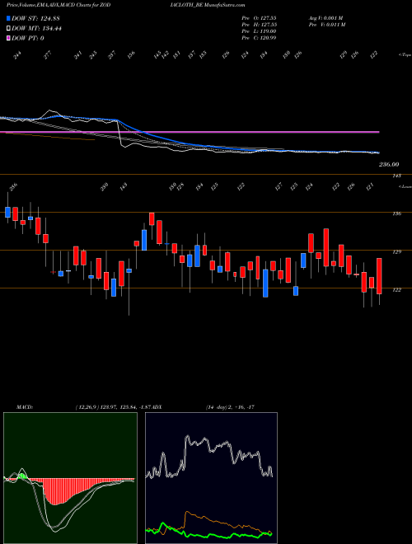
Task: Click the white DOW MT legend swatch
Action: point(8,29)
